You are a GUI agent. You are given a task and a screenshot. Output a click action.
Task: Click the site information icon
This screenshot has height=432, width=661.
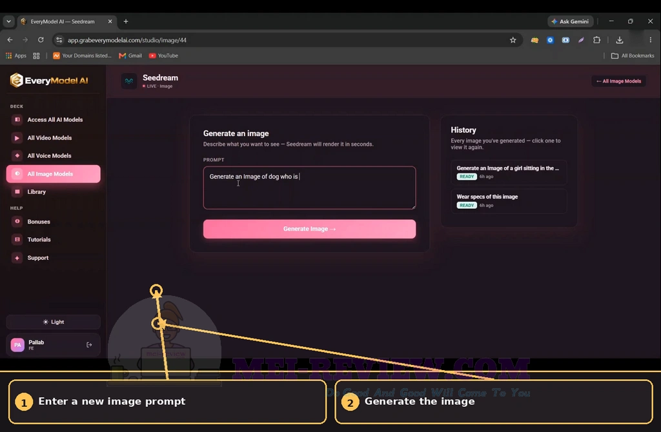[x=59, y=40]
